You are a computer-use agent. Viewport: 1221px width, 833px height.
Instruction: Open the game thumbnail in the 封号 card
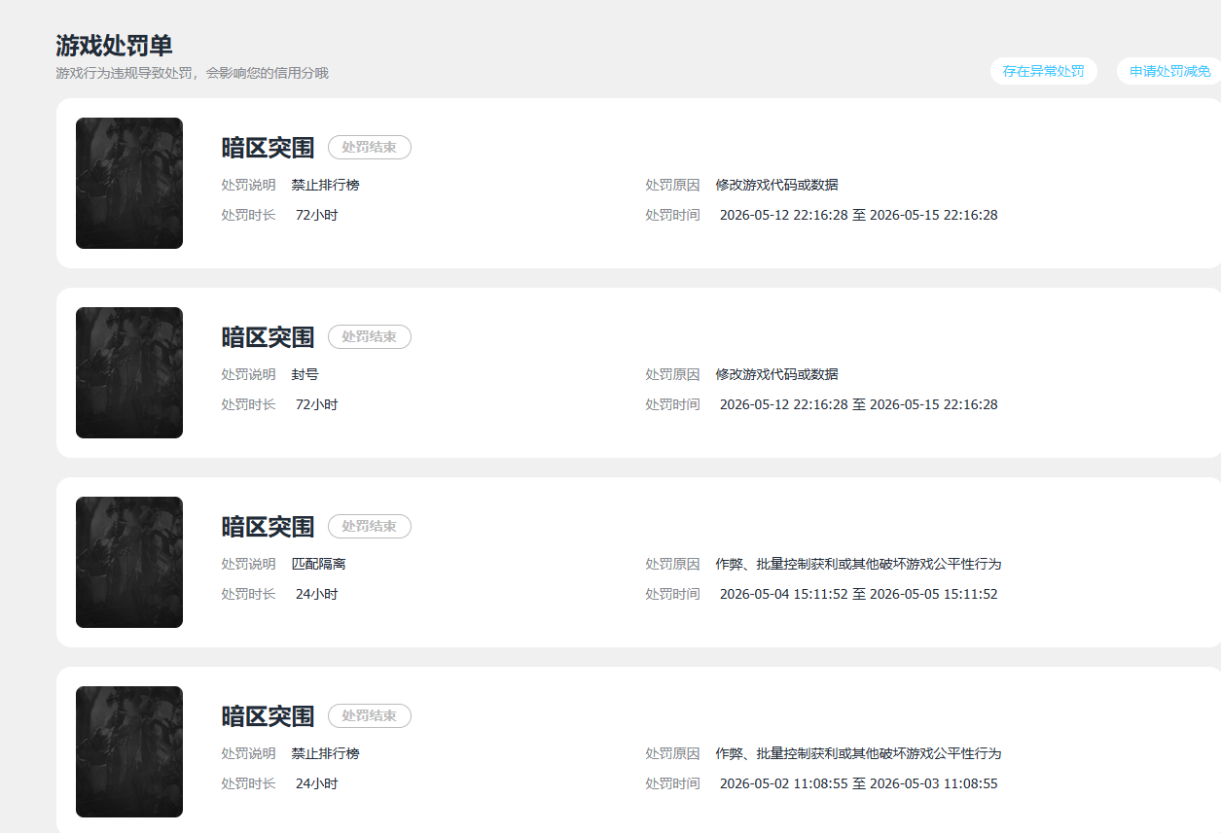pyautogui.click(x=129, y=372)
